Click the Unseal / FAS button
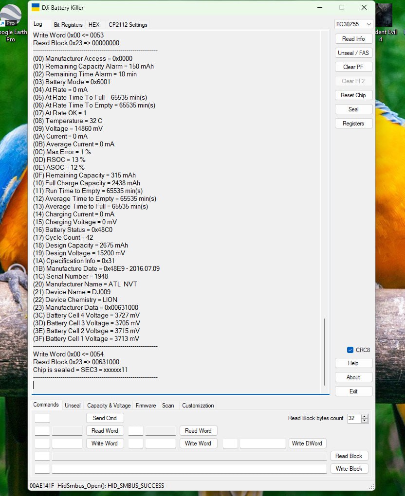This screenshot has height=496, width=405. click(353, 53)
